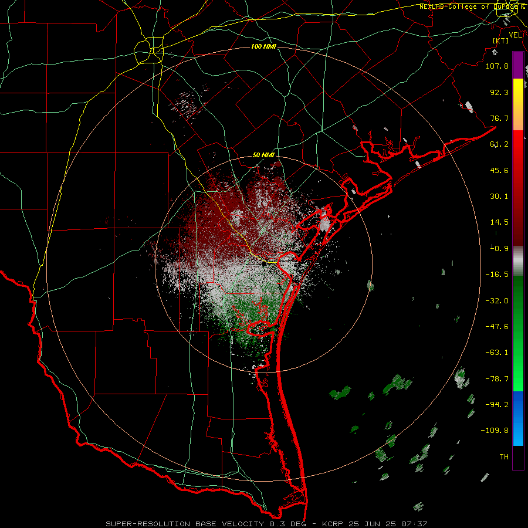The image size is (528, 528).
Task: Pick the gray near-zero segment of the color bar
Action: click(x=518, y=260)
